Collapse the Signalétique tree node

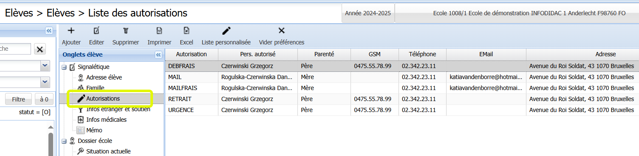pos(64,67)
